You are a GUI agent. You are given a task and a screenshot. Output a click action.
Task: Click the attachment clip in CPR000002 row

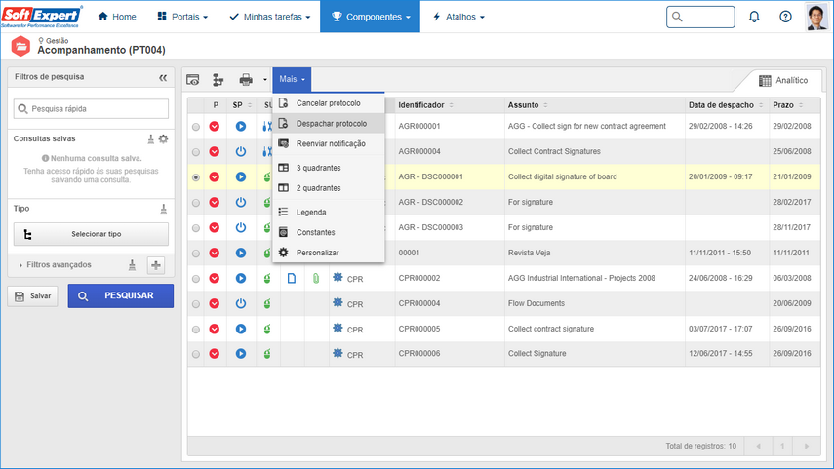coord(316,278)
